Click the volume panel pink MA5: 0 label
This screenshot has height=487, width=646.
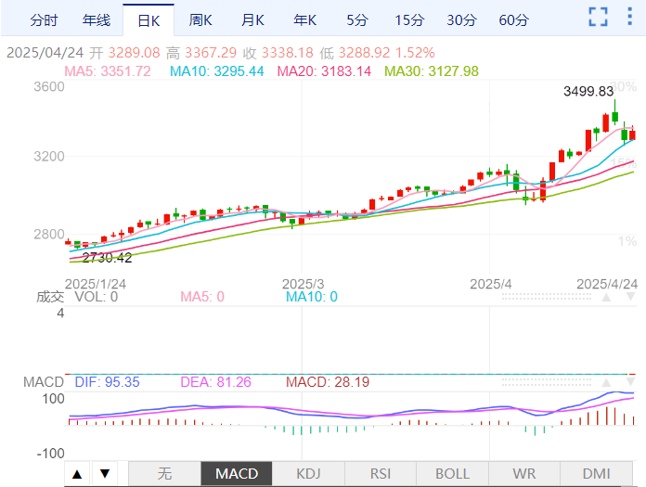202,297
